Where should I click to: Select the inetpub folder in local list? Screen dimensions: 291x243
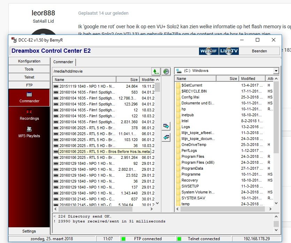187,115
